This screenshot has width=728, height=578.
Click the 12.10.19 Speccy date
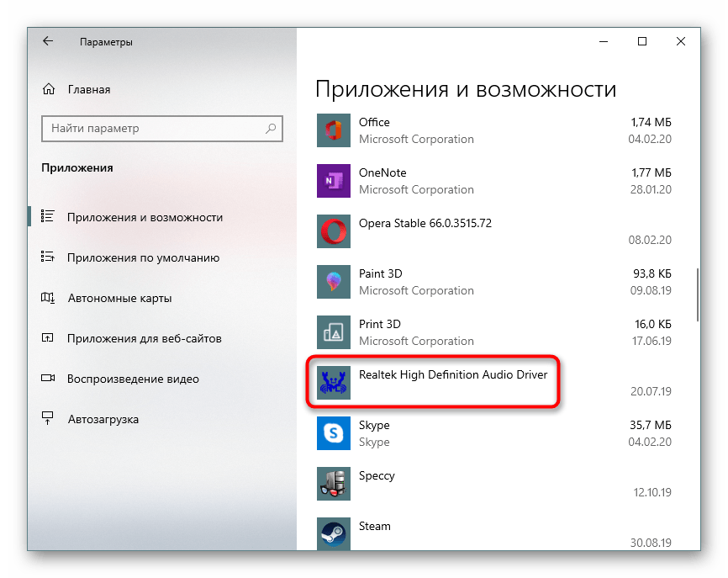652,492
